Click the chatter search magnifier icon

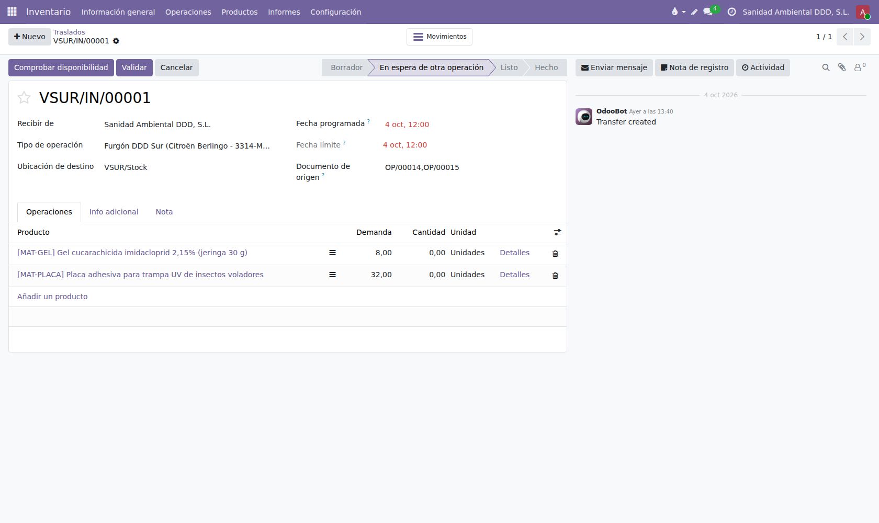[x=826, y=67]
